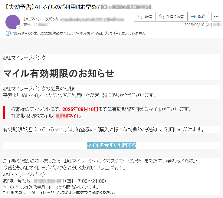This screenshot has width=223, height=198.
Task: Click the hours text (毎日 7:00～21:00)
Action: coord(85,181)
